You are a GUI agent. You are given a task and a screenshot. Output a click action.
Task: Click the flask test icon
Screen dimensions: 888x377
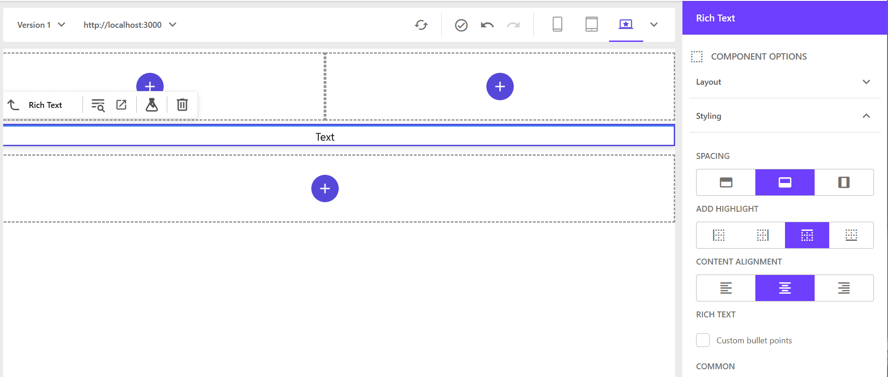[151, 105]
